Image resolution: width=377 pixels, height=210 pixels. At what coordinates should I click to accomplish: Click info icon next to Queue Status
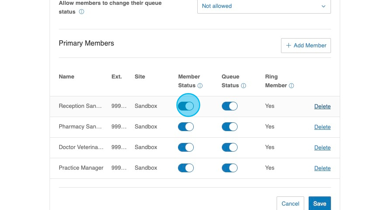(x=243, y=86)
